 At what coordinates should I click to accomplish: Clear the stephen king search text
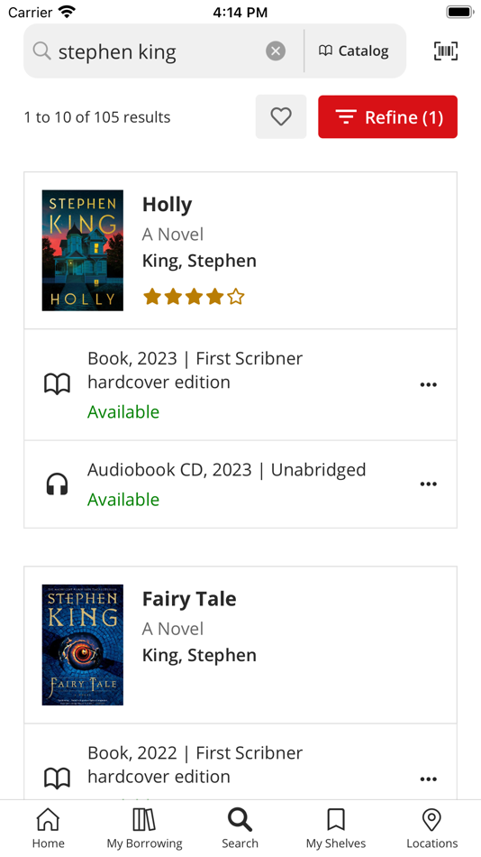pyautogui.click(x=276, y=51)
